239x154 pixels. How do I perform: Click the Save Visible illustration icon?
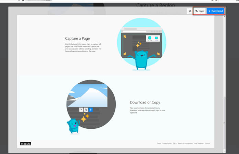click(156, 38)
